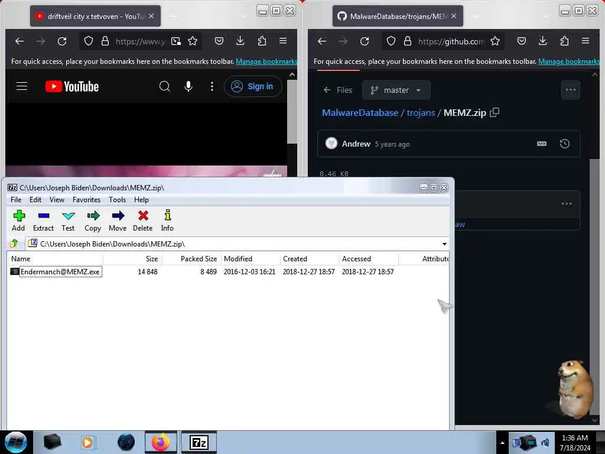Click the Add button in 7-Zip toolbar
Viewport: 605px width, 454px height.
click(18, 221)
